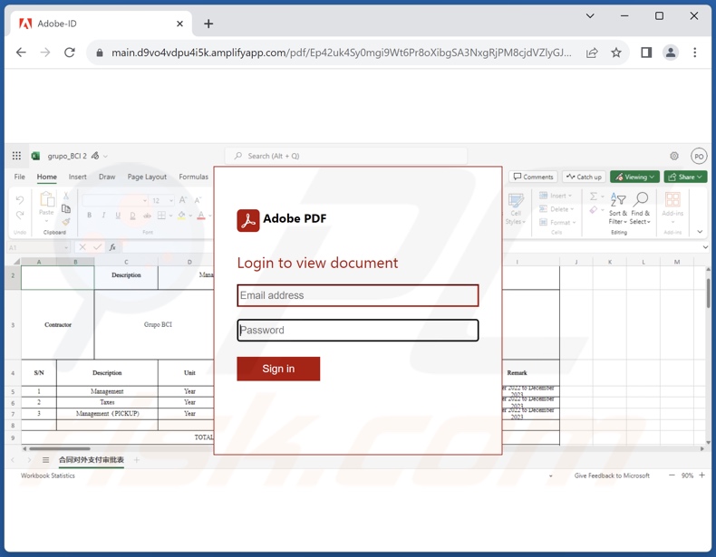
Task: Click the share page icon in address bar
Action: click(592, 53)
